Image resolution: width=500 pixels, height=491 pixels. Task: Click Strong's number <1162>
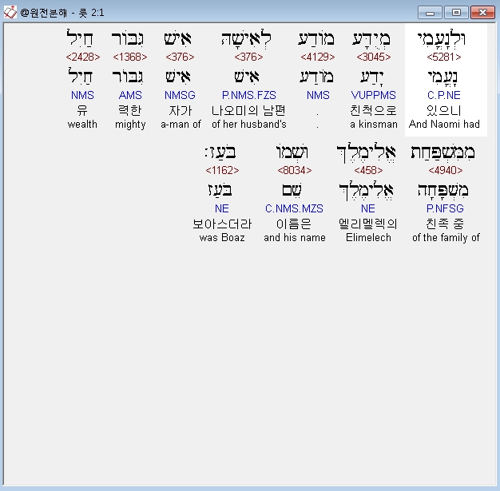(x=222, y=170)
